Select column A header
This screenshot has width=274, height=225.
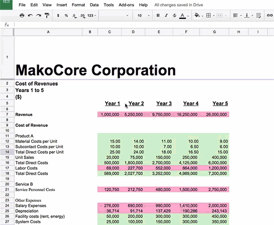pos(48,32)
